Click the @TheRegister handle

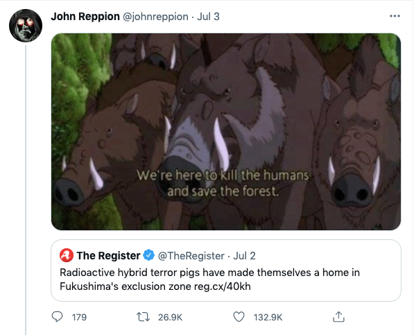191,256
